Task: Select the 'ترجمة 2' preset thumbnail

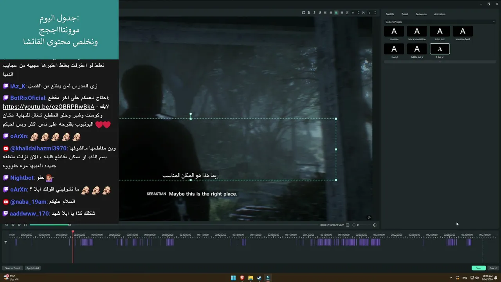Action: coord(440,49)
